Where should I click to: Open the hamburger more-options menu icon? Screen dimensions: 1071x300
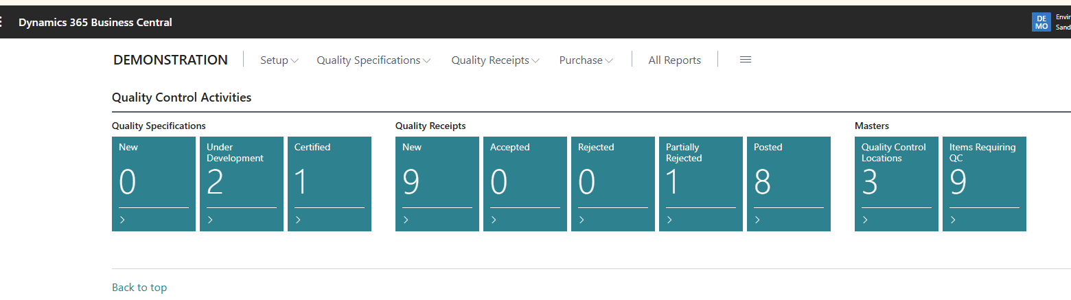tap(745, 60)
